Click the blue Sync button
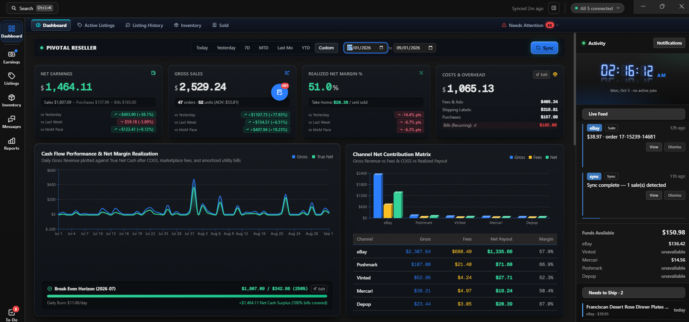The height and width of the screenshot is (322, 689). [x=544, y=48]
